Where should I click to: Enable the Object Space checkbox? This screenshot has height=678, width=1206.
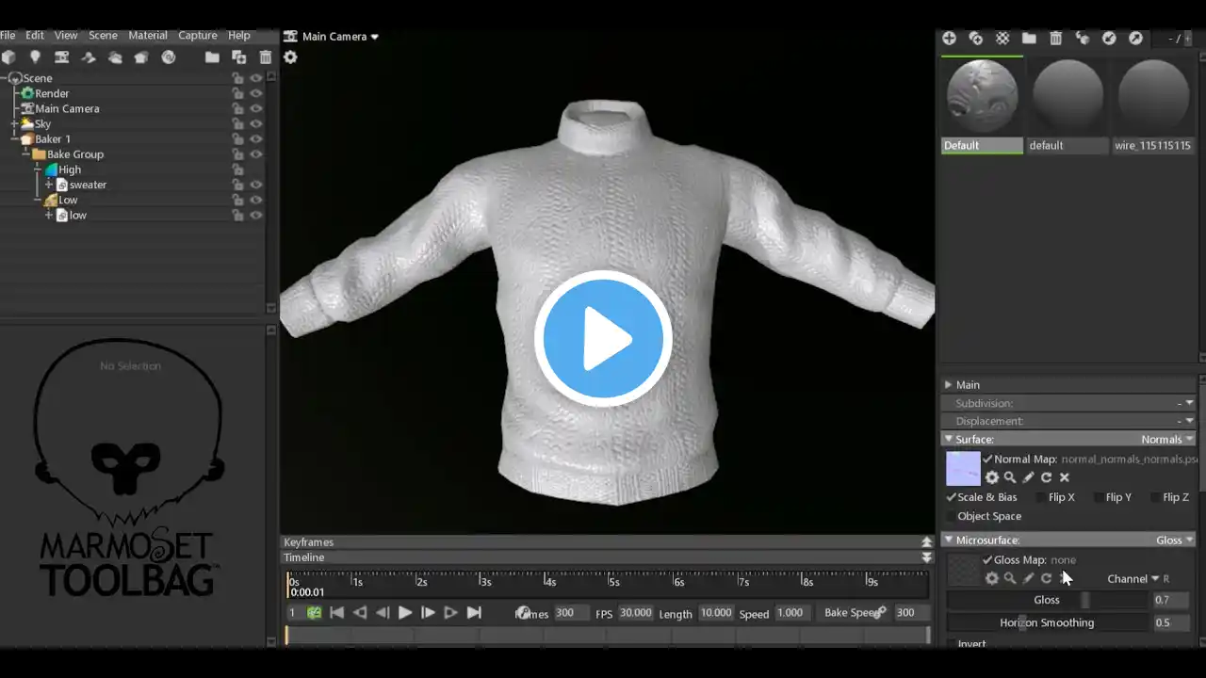[983, 516]
